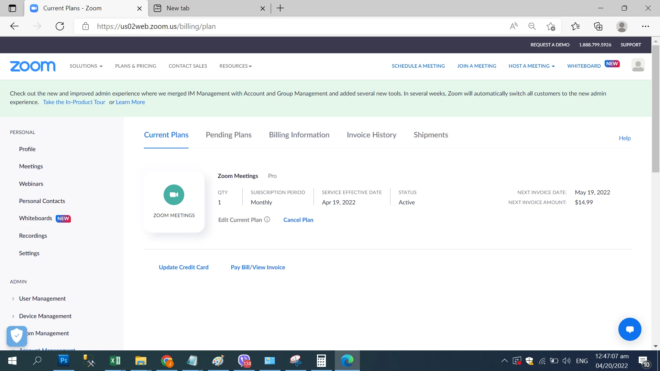Click the Cancel Plan link
The width and height of the screenshot is (660, 371).
point(298,220)
